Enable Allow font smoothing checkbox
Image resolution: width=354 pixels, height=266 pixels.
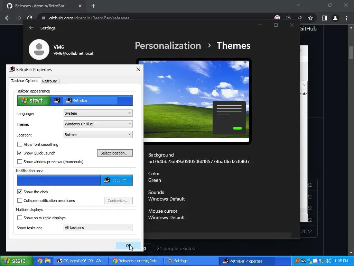(x=20, y=144)
